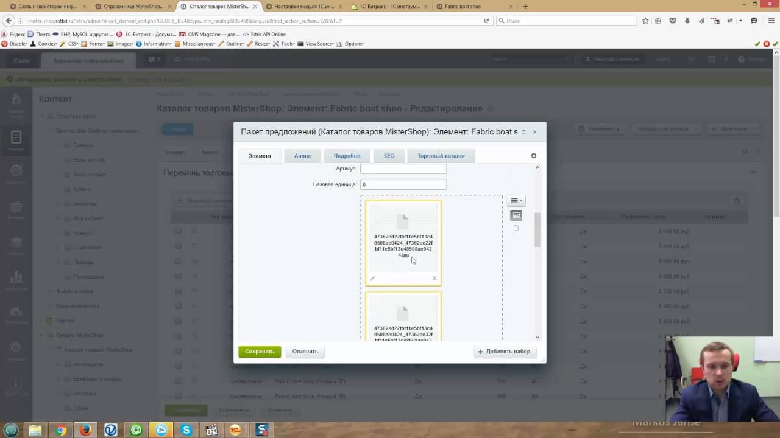Open the movie clapperboard taskbar icon

click(x=211, y=430)
